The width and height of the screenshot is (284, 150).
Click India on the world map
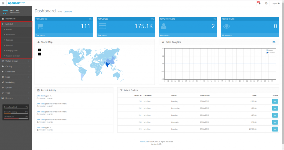coord(107,64)
